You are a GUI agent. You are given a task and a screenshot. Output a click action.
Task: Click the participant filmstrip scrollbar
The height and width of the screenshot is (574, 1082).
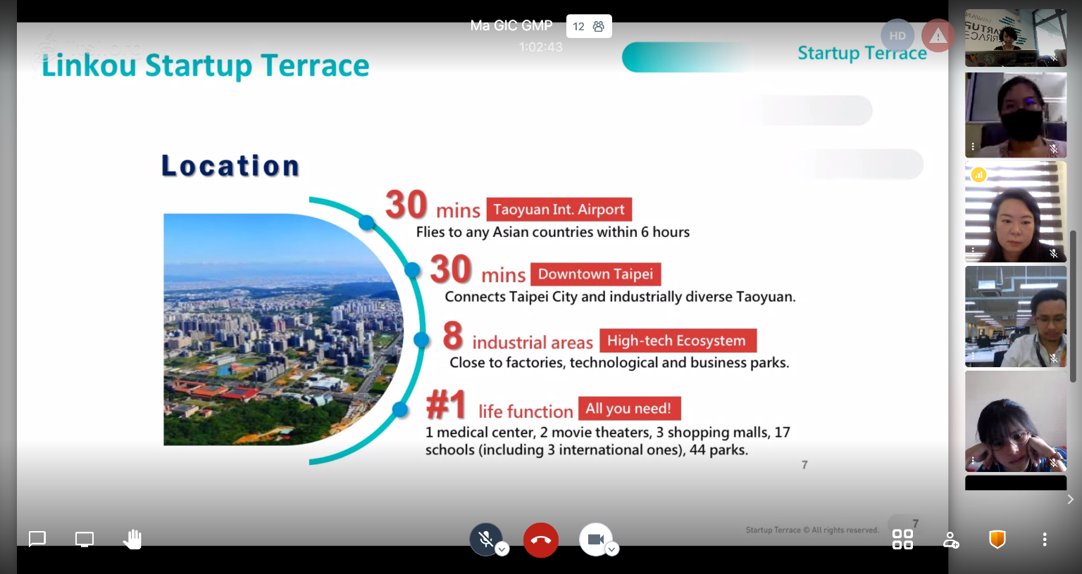pyautogui.click(x=1073, y=306)
